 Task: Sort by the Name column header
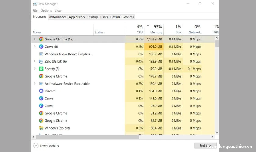(62, 29)
